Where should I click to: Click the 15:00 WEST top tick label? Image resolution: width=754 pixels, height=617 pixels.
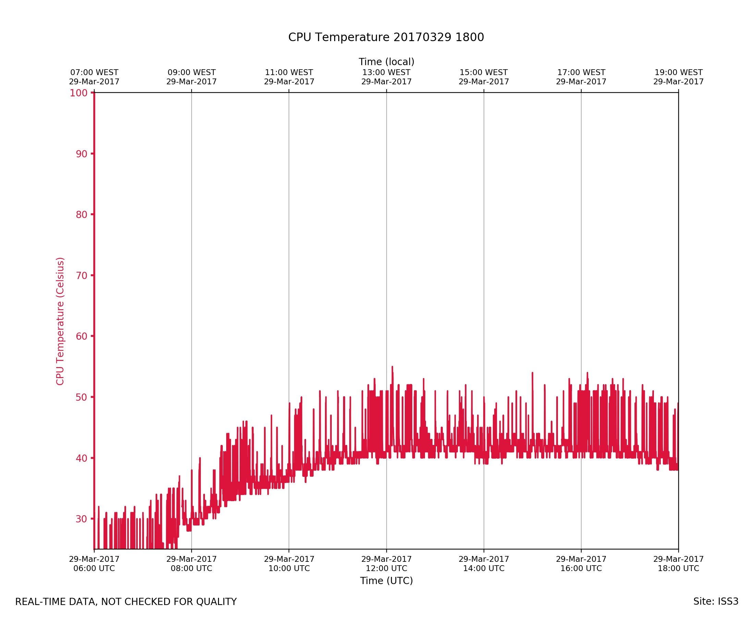click(484, 77)
